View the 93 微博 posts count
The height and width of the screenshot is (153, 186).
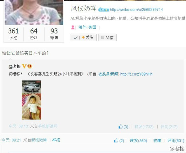point(54,34)
